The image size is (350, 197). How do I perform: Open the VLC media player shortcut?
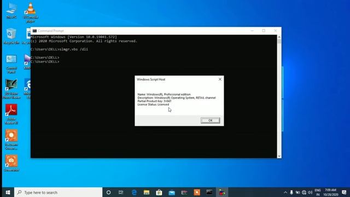pos(31,13)
